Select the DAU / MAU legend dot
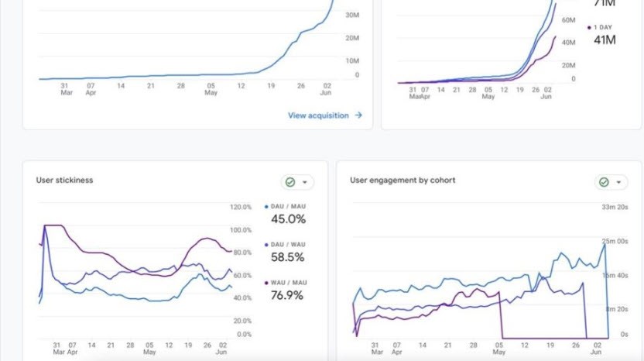This screenshot has height=361, width=644. point(266,207)
